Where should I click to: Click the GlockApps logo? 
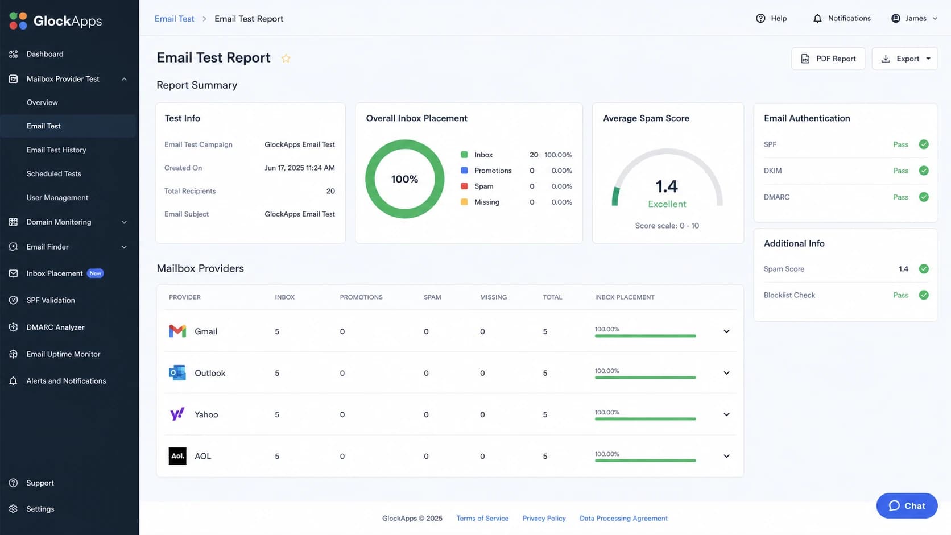coord(56,21)
